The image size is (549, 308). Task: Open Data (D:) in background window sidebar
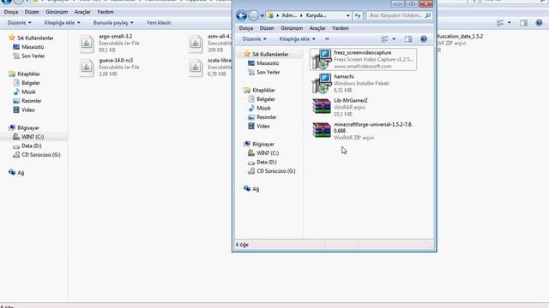(x=32, y=146)
